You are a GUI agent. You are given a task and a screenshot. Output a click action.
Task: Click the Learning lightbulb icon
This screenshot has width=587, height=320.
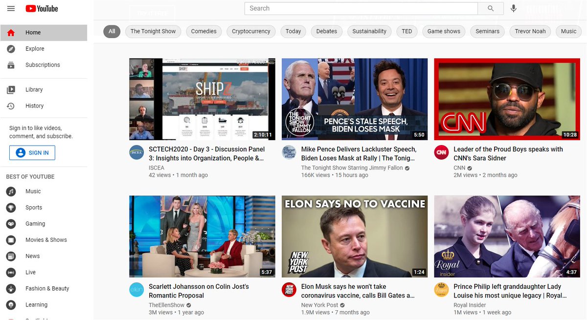tap(11, 304)
